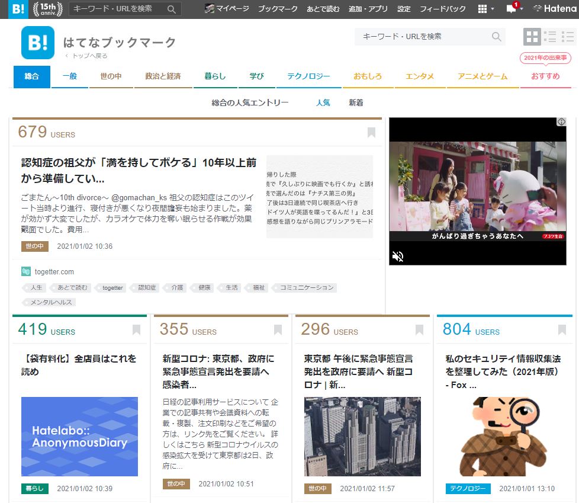579x503 pixels.
Task: Select the 一般 category tab
Action: point(70,76)
